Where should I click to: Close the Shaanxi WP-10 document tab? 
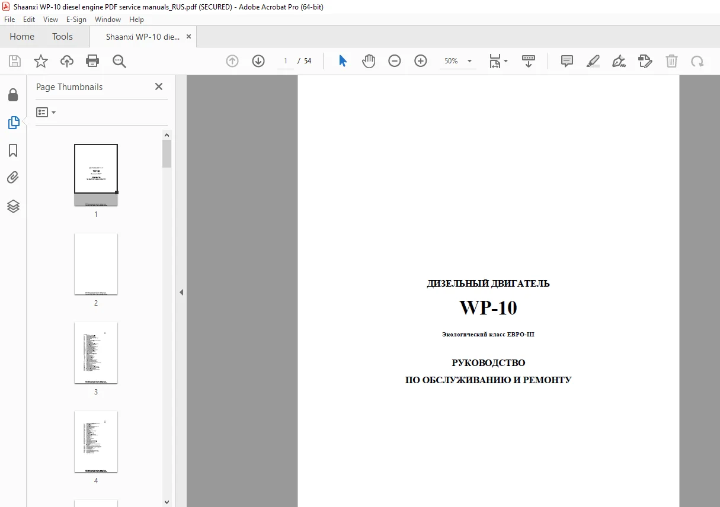[x=189, y=37]
